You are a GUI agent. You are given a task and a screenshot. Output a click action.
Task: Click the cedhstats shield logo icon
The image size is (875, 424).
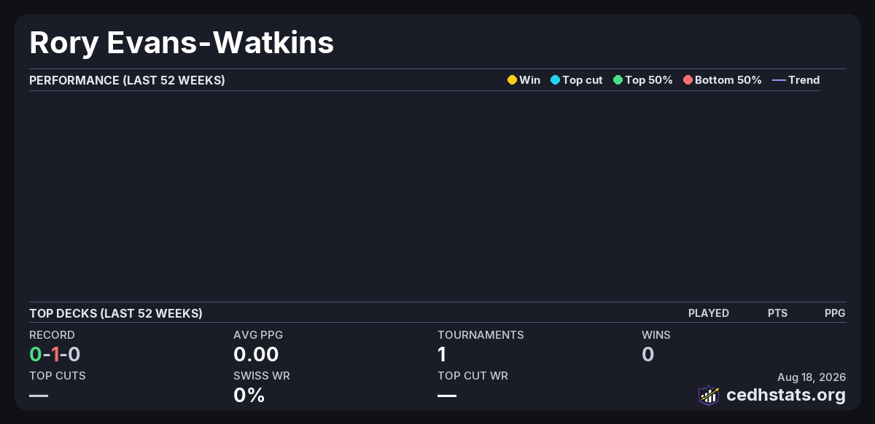(709, 395)
